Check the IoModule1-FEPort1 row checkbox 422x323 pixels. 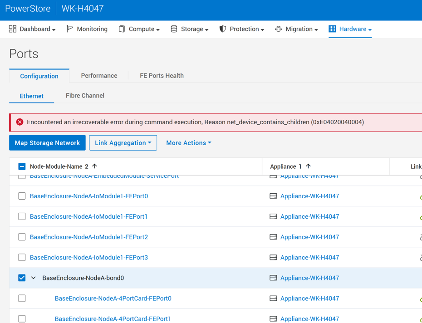tap(22, 216)
